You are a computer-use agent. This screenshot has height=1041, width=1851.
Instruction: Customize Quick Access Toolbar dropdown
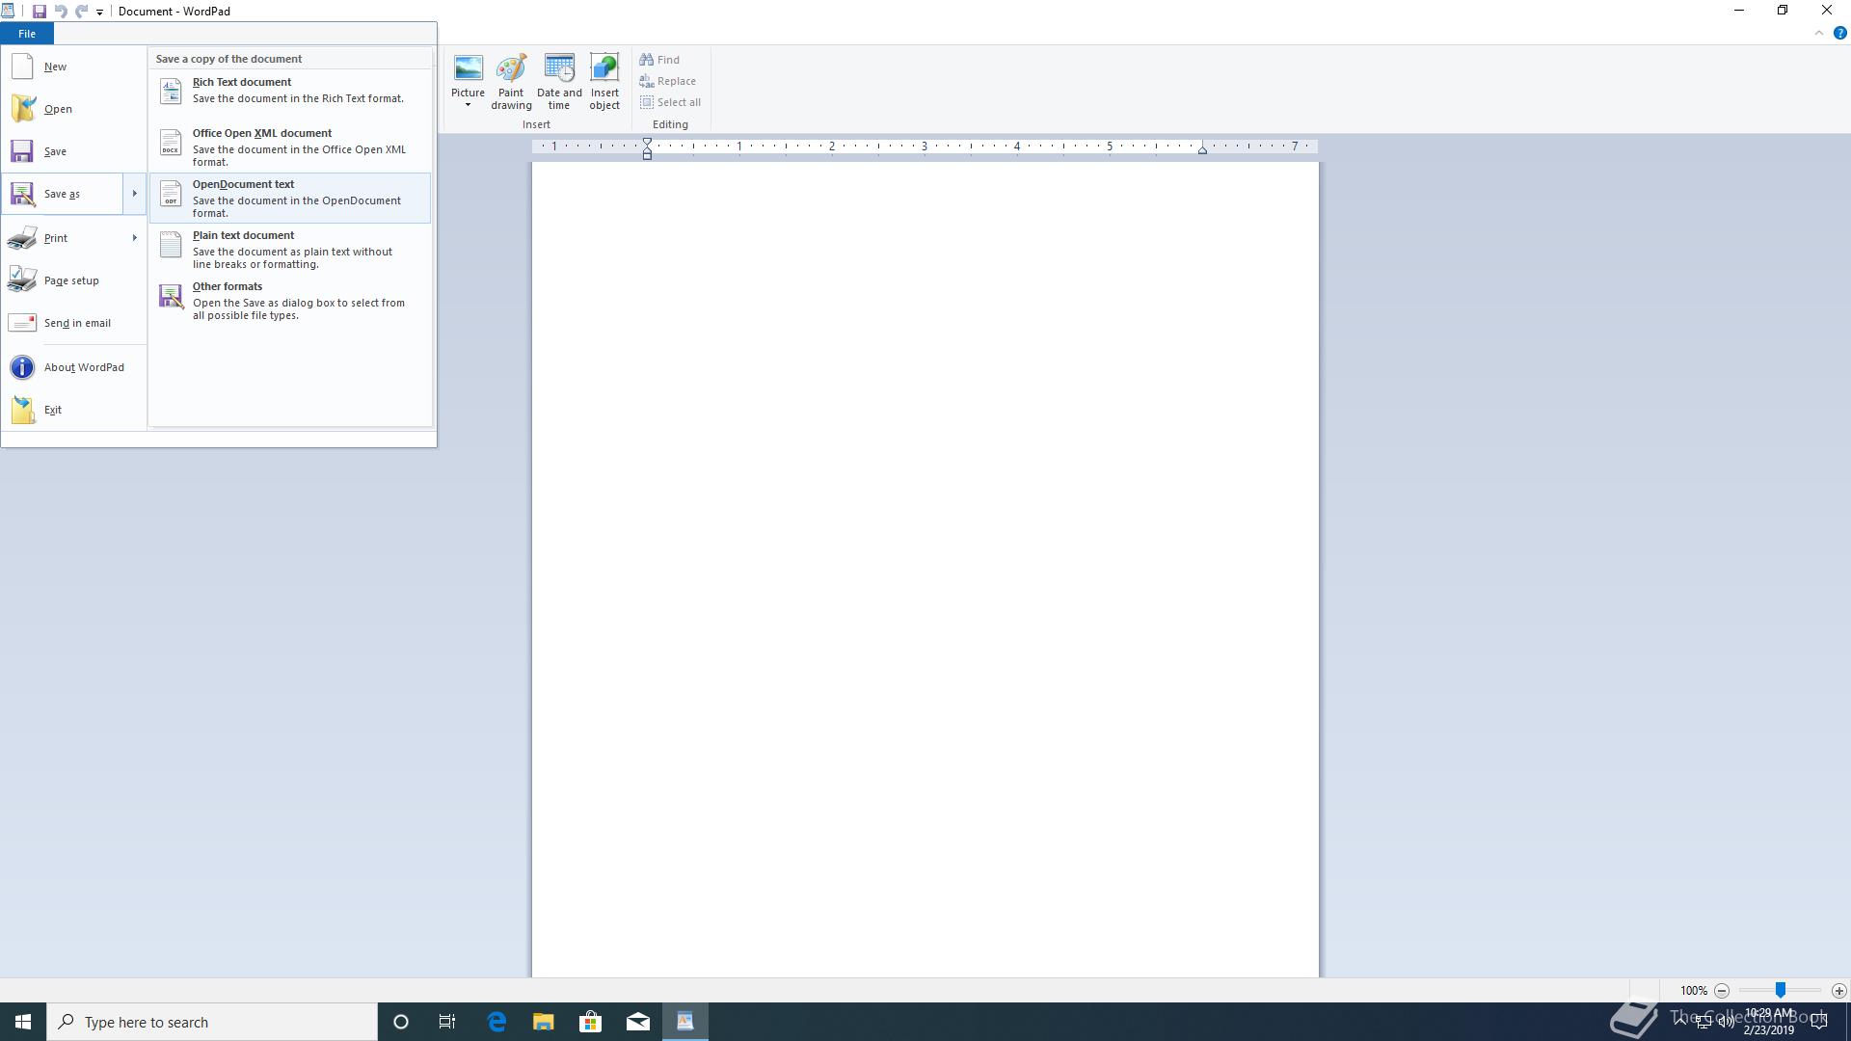tap(99, 13)
